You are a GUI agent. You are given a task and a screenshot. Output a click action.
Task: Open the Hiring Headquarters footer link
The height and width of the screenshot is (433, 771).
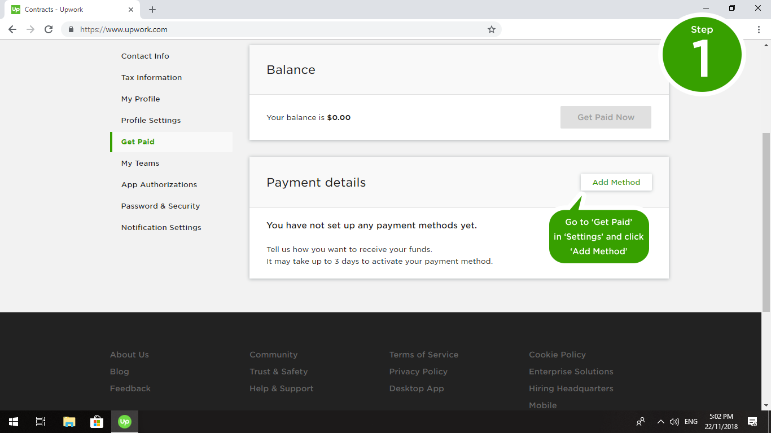coord(571,388)
